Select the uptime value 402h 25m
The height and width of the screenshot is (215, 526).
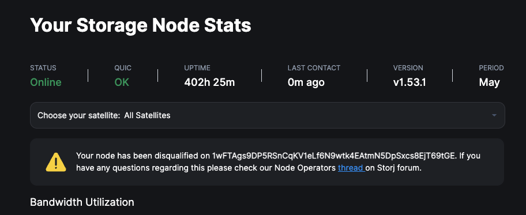[209, 82]
